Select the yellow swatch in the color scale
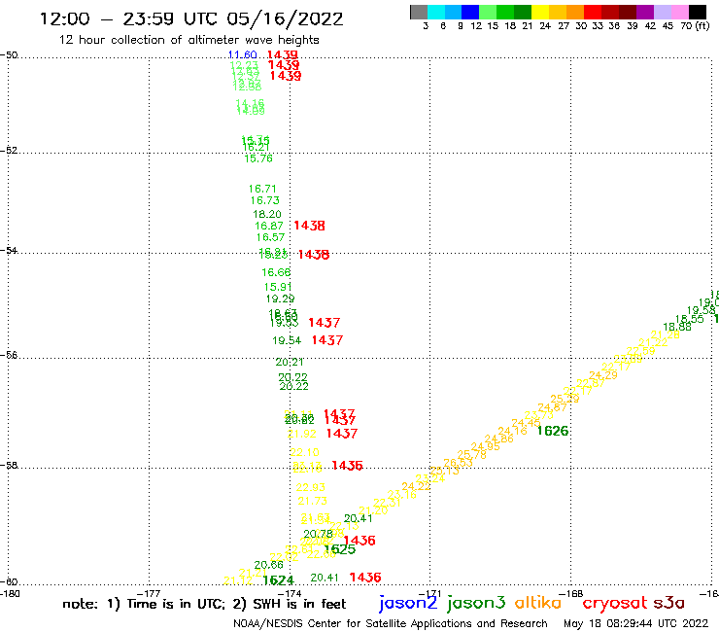Screen dimensions: 719x632 tap(540, 12)
